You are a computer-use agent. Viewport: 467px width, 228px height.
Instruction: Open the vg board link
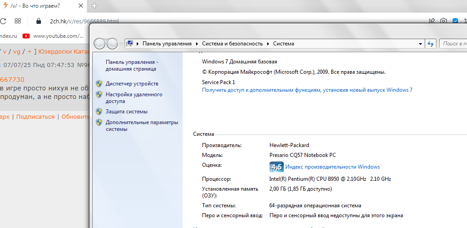(x=17, y=51)
